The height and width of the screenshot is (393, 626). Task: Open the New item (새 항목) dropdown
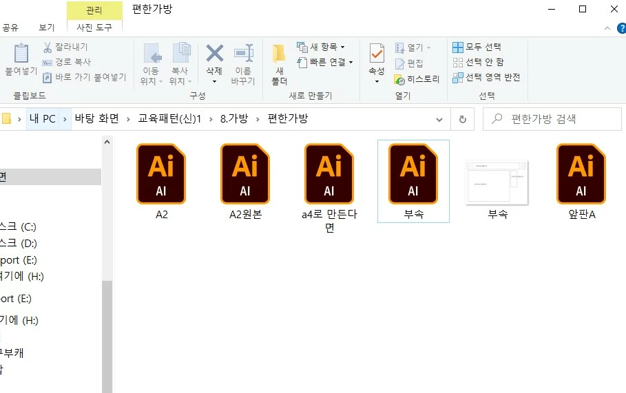click(x=321, y=47)
